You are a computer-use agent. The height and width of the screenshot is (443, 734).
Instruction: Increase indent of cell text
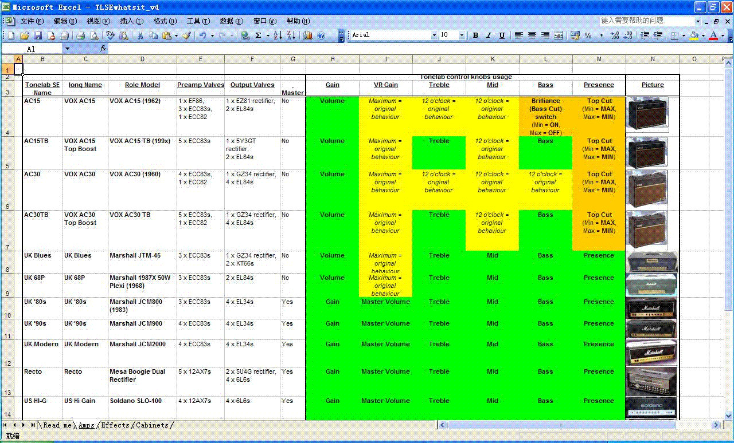[x=658, y=35]
